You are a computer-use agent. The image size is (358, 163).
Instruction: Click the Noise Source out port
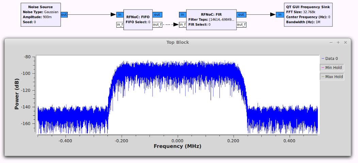(64, 15)
